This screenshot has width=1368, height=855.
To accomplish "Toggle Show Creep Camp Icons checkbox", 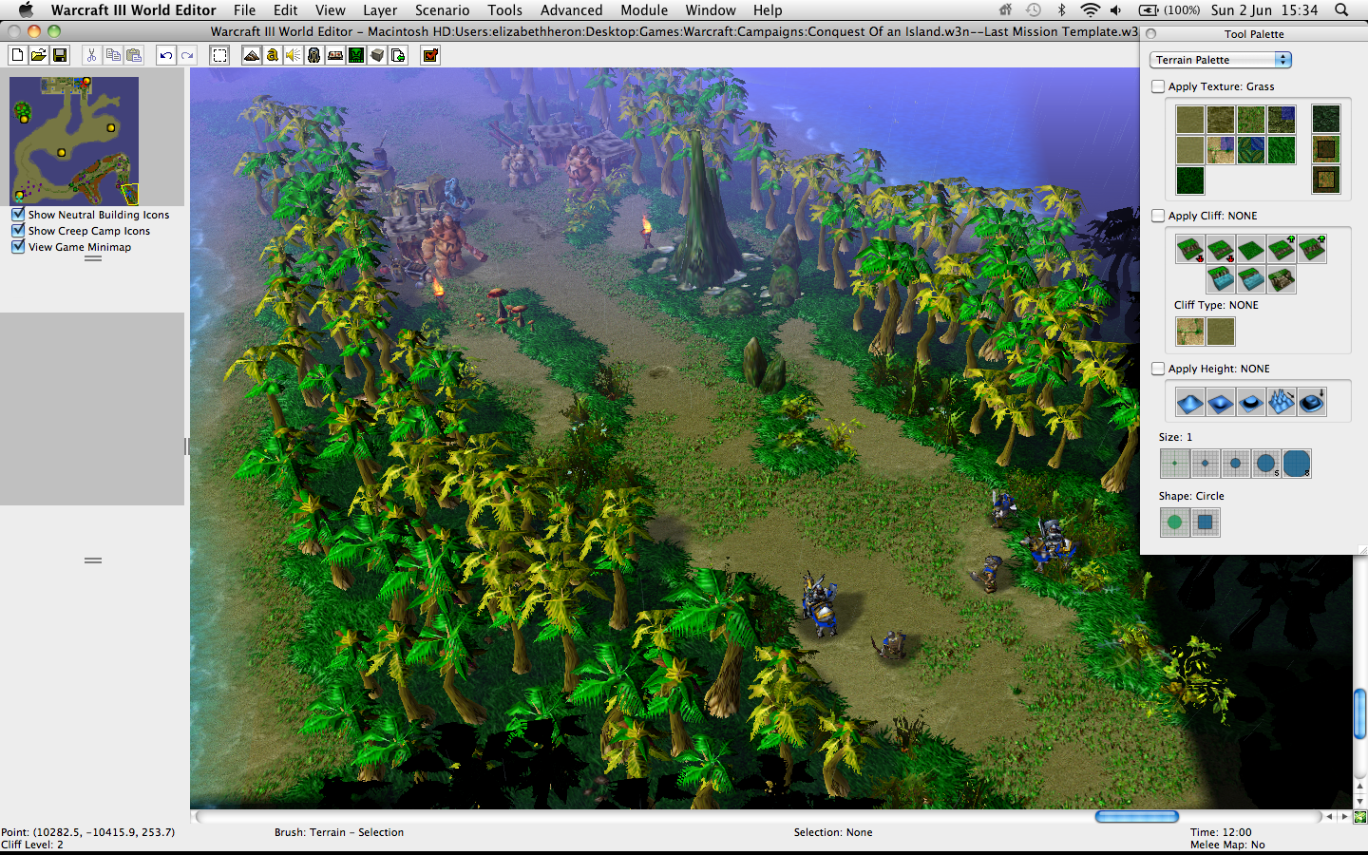I will [18, 231].
